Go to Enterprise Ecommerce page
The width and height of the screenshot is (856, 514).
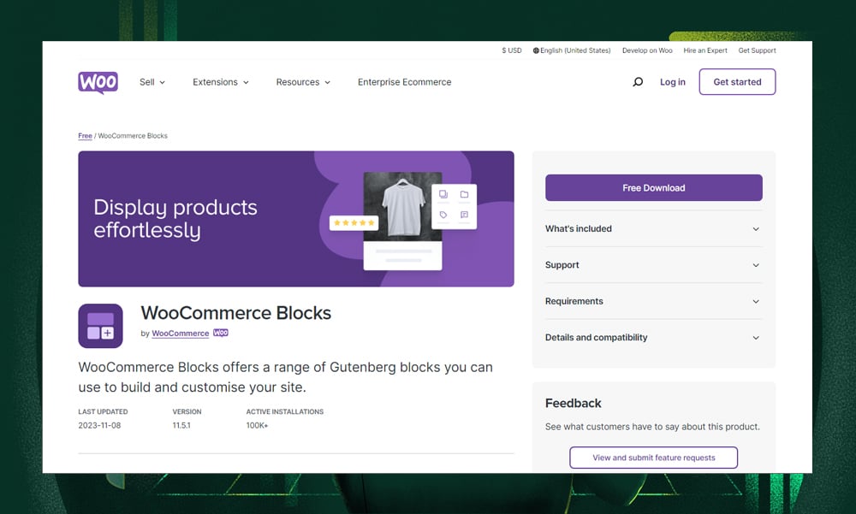click(404, 82)
